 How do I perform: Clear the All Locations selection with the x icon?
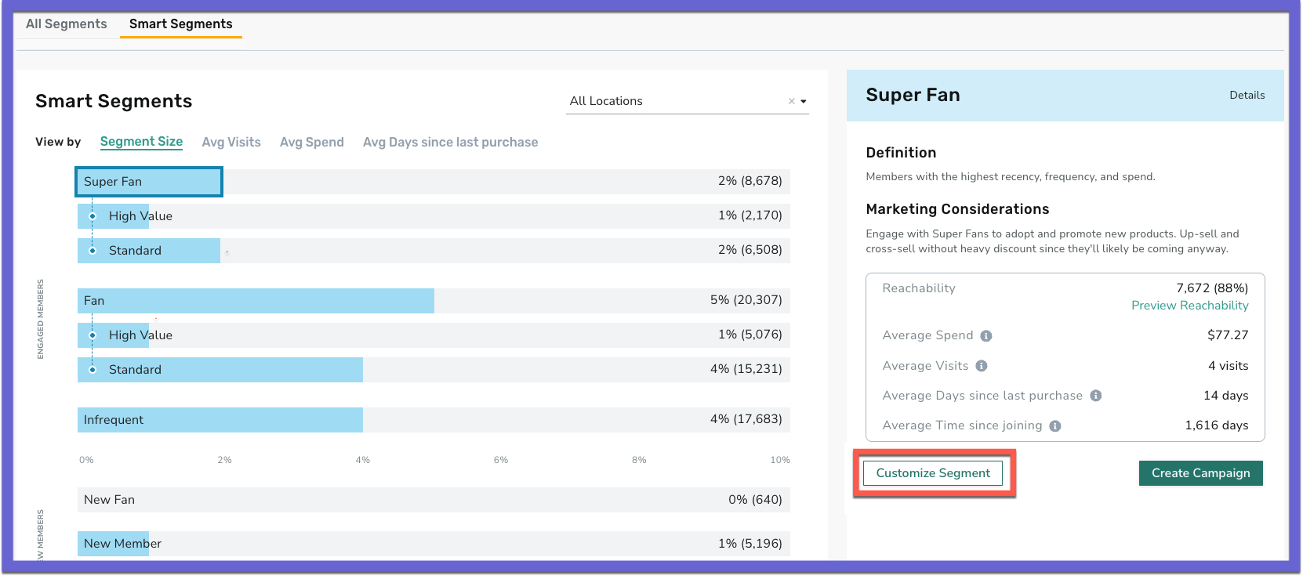tap(792, 101)
